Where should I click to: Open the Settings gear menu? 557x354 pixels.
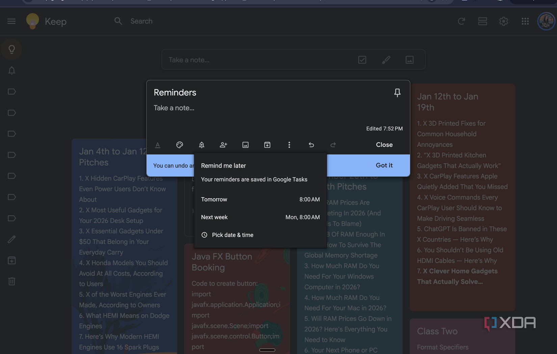(503, 21)
